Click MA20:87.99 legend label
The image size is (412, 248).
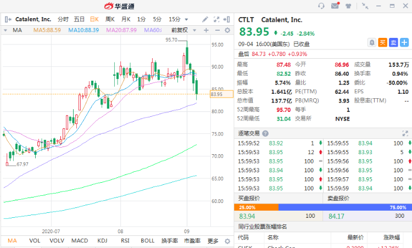121,30
